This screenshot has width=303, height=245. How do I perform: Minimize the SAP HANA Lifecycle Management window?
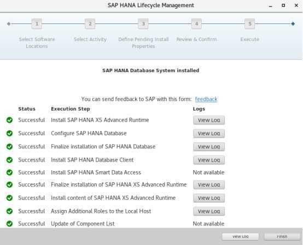click(x=271, y=6)
